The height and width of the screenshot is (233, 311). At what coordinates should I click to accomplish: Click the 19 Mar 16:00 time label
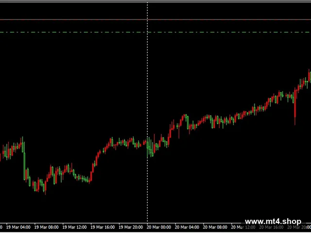coord(103,227)
